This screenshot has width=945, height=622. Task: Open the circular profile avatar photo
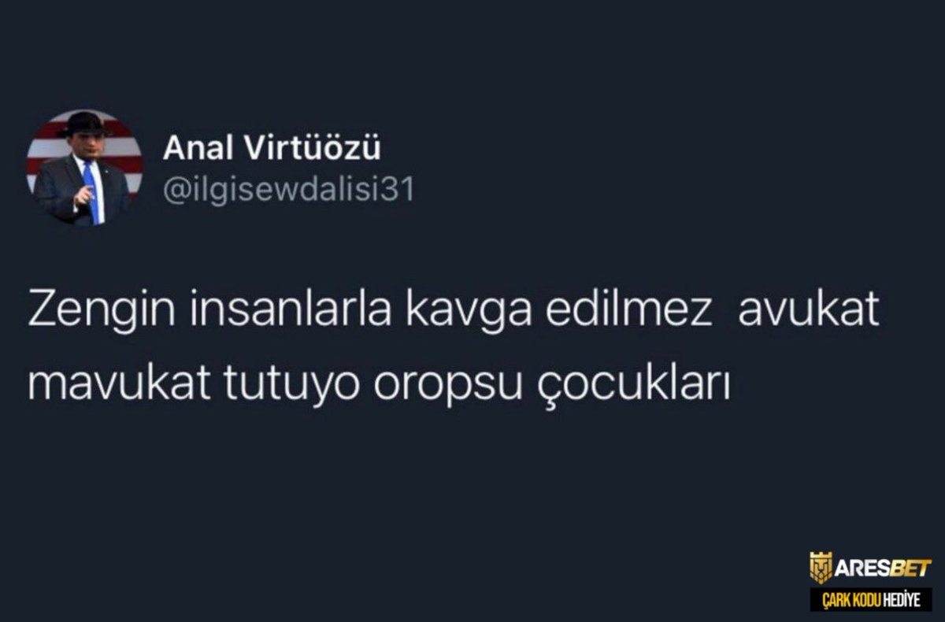[x=84, y=168]
